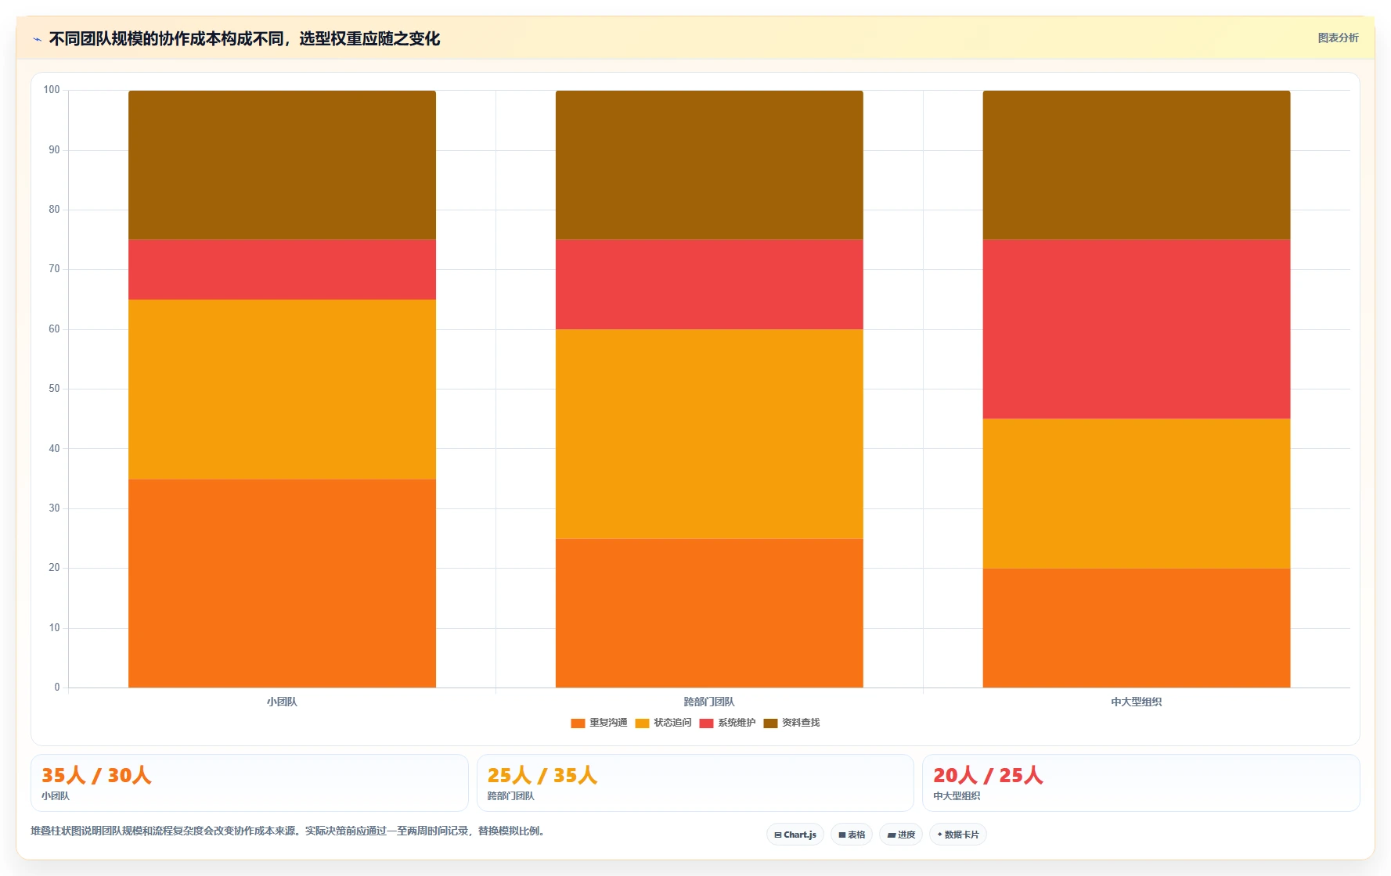This screenshot has width=1391, height=876.
Task: Click the 状态追问 legend label
Action: click(672, 723)
